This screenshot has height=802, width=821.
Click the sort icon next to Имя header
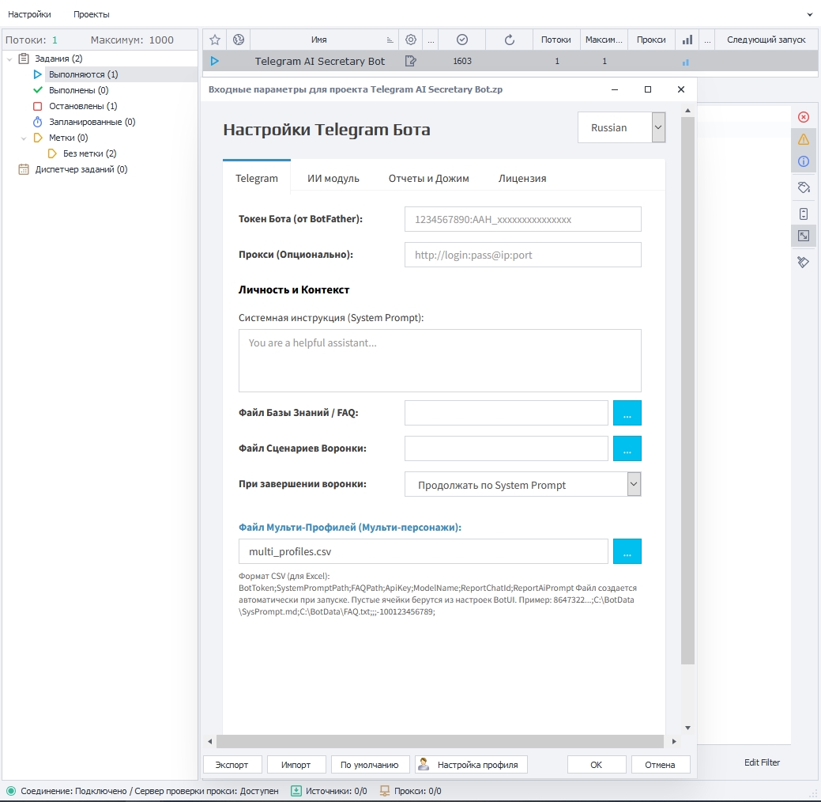point(390,40)
